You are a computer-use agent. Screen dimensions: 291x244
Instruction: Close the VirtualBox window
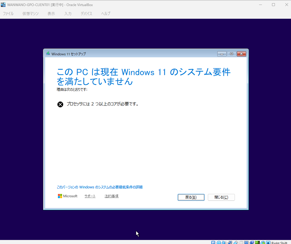pyautogui.click(x=287, y=5)
